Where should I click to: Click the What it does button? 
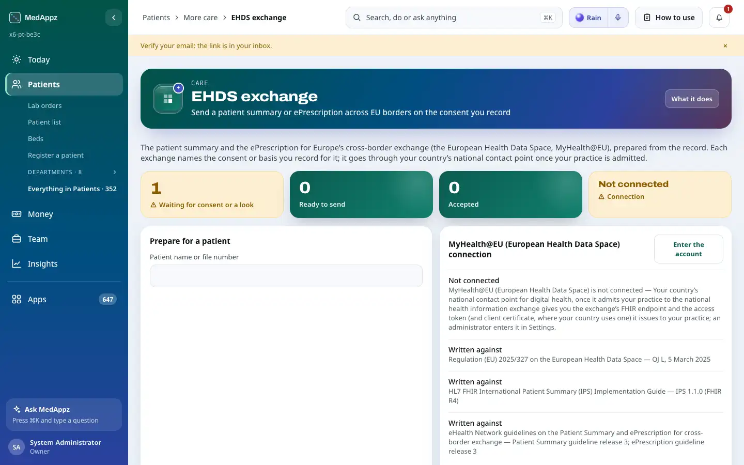(x=692, y=99)
